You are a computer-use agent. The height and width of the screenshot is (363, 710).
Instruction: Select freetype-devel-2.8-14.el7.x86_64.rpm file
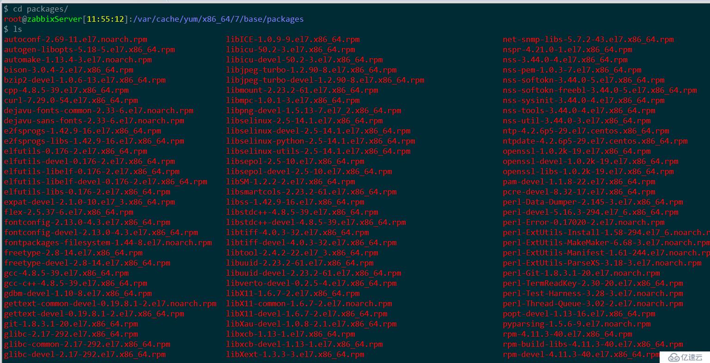(x=87, y=263)
